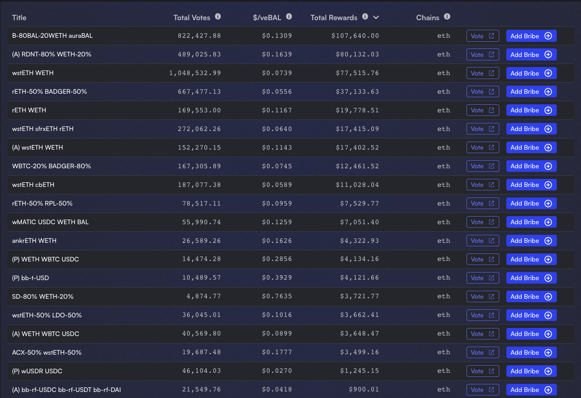Select the ankrETH WETH title text
Screen dimensions: 581x398
(34, 241)
